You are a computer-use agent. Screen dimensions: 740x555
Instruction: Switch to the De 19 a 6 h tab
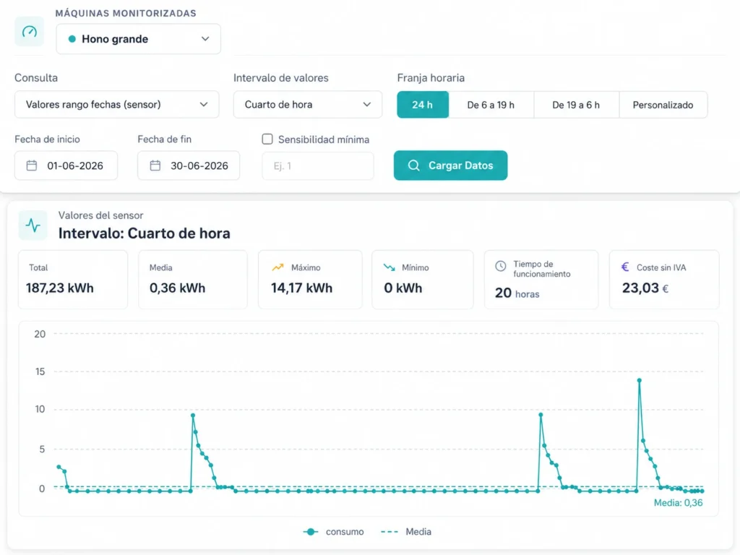click(576, 105)
